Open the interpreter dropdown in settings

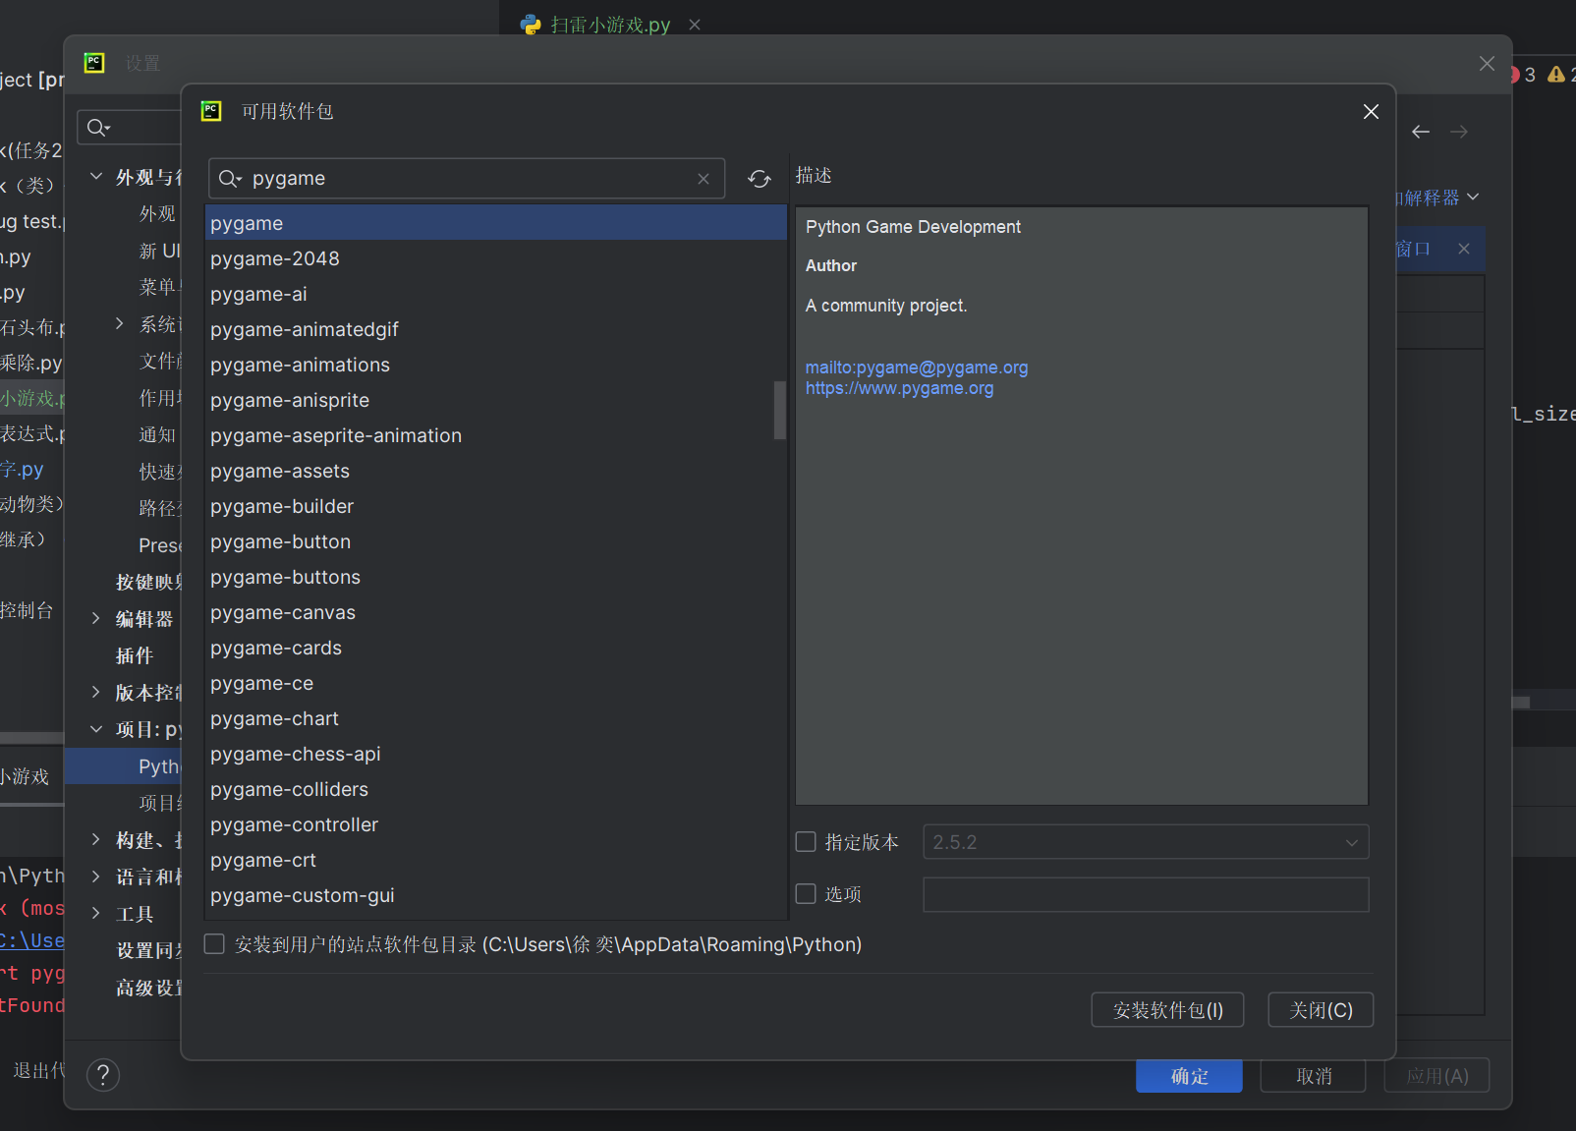(x=1472, y=198)
